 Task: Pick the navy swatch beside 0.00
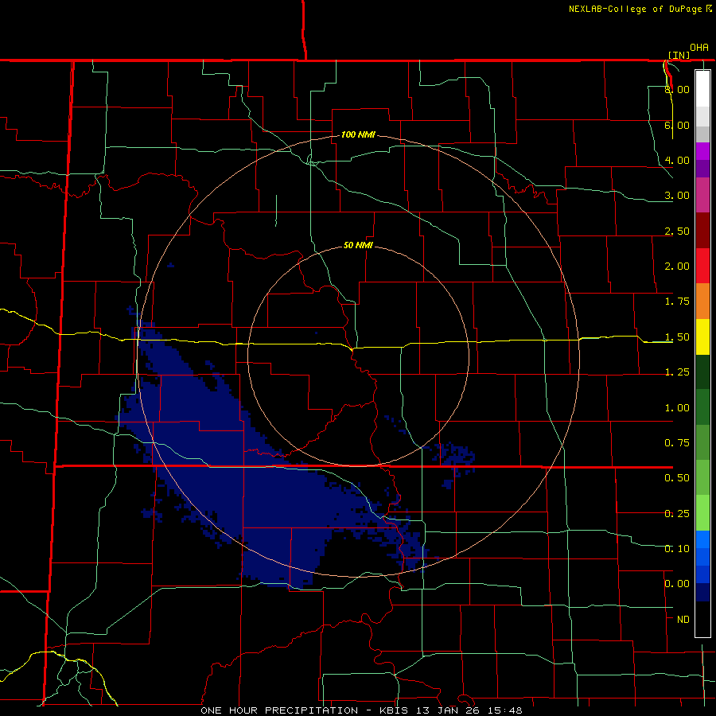point(702,592)
